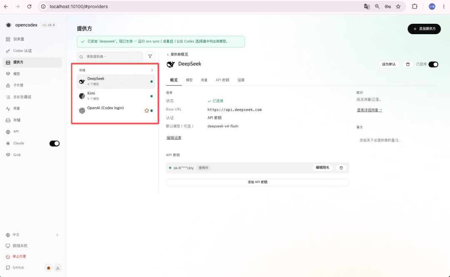Toggle the Claude switch in sidebar
The image size is (450, 277).
[54, 143]
